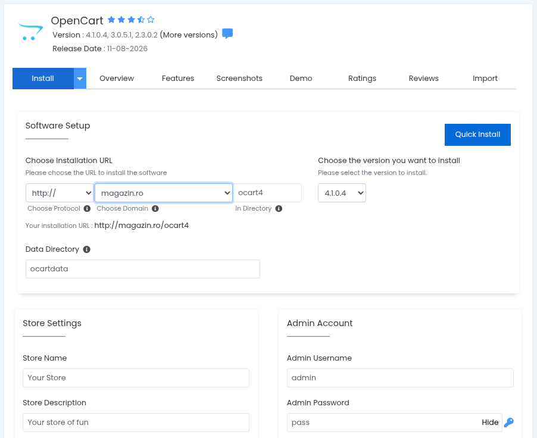537x438 pixels.
Task: Click the installation URL http://magazin.ro/ocart4
Action: click(142, 226)
